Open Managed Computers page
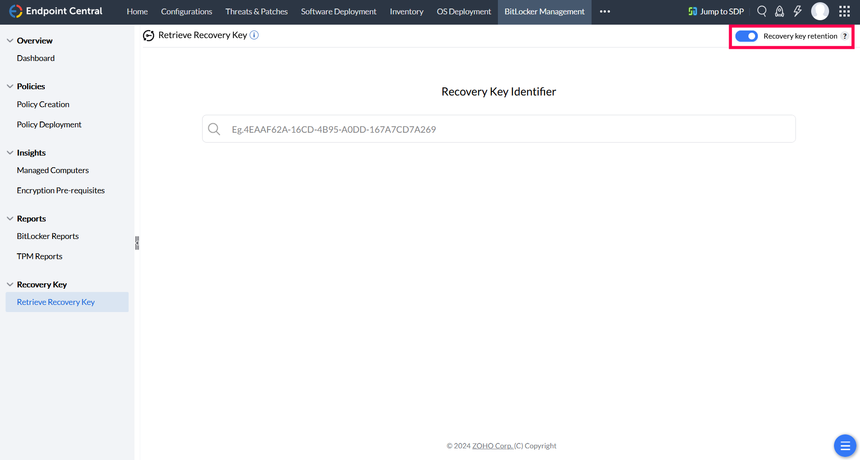 [53, 170]
